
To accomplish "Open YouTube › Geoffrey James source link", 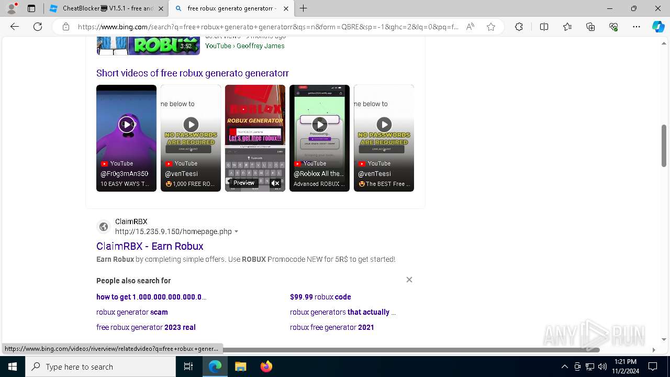I will (x=245, y=46).
